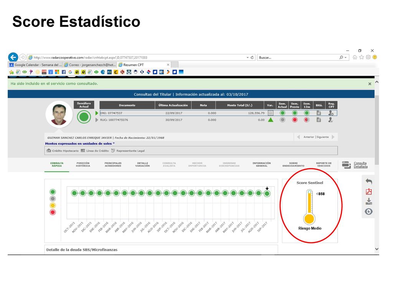Image resolution: width=393 pixels, height=294 pixels.
Task: Dismiss the green notification banner
Action: click(x=370, y=84)
